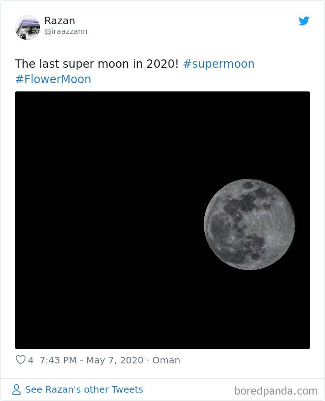
Task: Click the moon inside the photo
Action: click(250, 226)
